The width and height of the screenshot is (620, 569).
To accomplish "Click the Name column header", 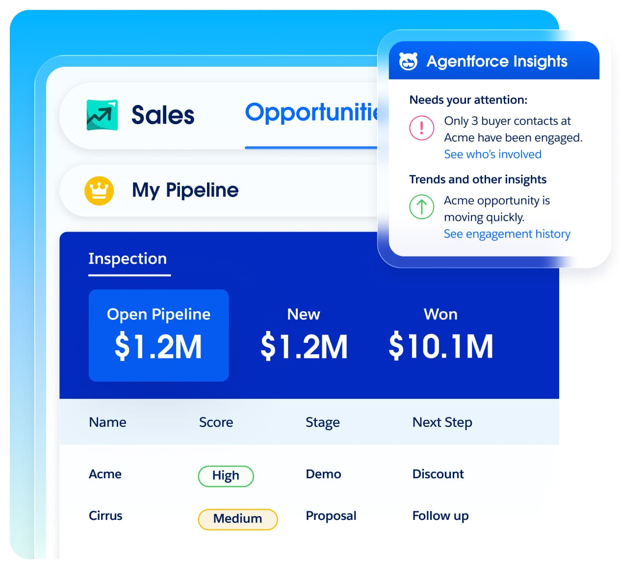I will [107, 422].
